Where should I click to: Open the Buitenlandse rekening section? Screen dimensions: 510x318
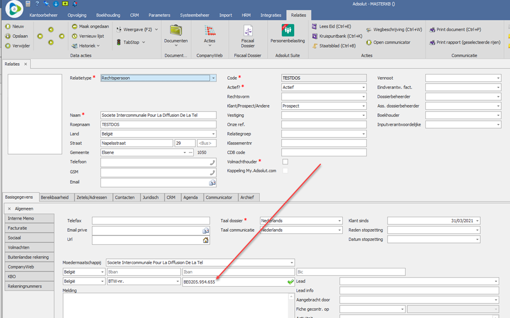(x=29, y=257)
